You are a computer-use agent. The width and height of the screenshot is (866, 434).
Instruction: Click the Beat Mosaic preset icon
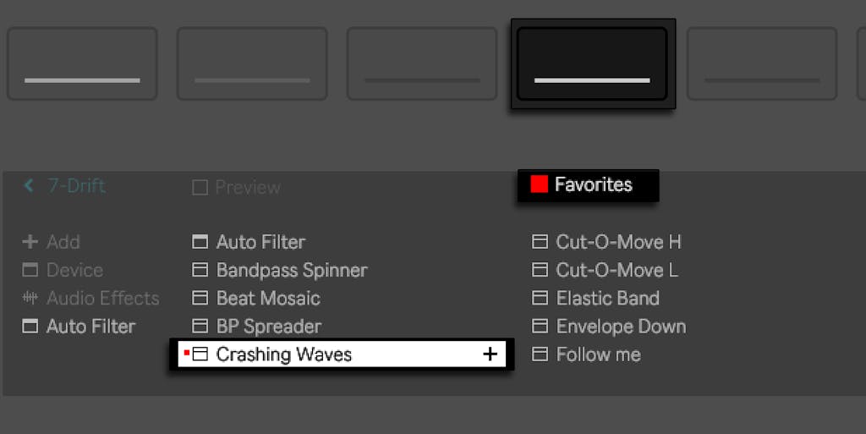point(200,299)
